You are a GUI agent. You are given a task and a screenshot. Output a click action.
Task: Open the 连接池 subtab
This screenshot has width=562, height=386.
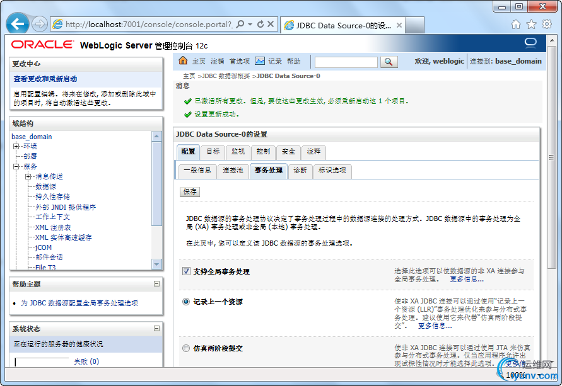[x=233, y=171]
